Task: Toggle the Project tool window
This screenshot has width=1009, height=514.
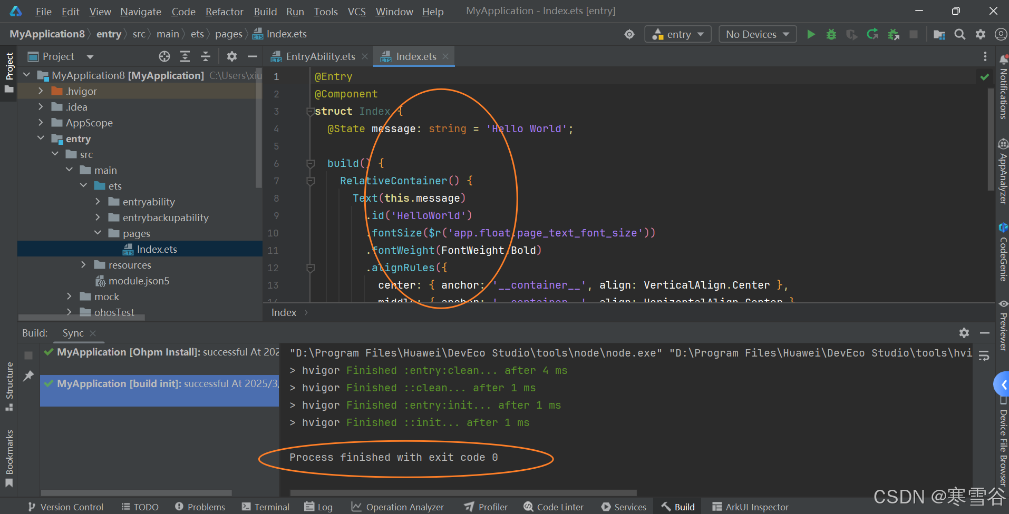Action: pyautogui.click(x=9, y=72)
